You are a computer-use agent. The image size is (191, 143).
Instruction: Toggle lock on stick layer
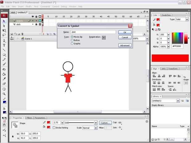click(x=36, y=24)
